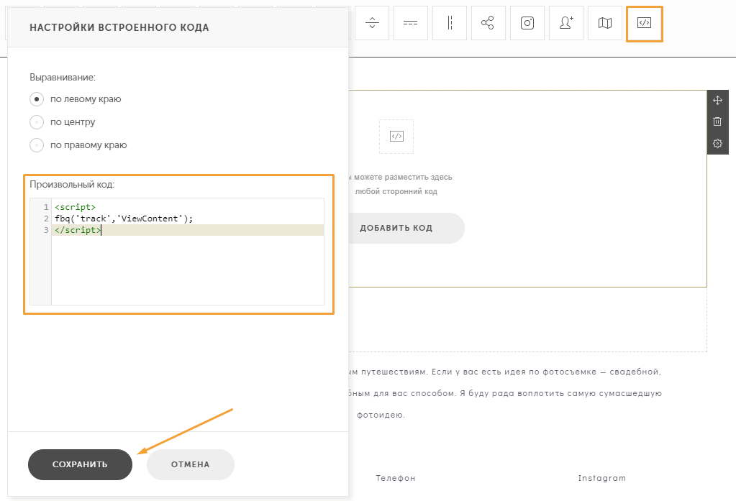The width and height of the screenshot is (736, 501).
Task: Insert the dashed horizontal line block
Action: point(411,23)
